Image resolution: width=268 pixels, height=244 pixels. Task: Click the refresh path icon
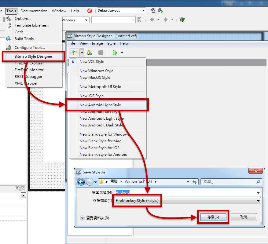tap(194, 182)
